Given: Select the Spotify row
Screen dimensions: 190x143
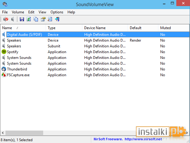Looking at the screenshot, I should pyautogui.click(x=95, y=52).
